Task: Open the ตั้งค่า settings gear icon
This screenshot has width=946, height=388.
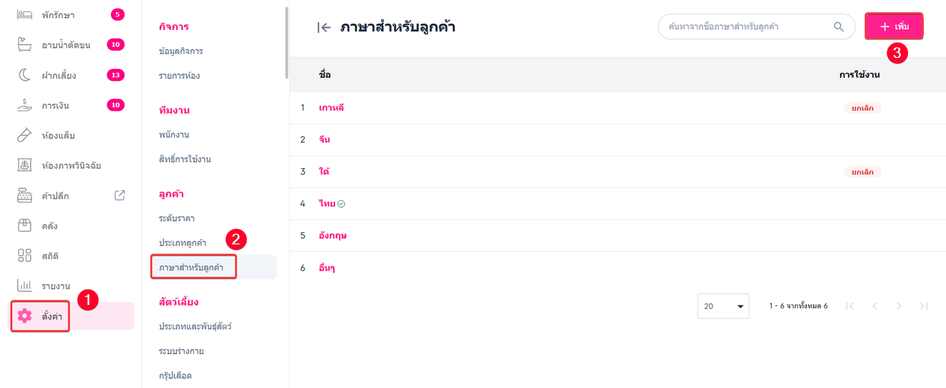Action: 25,316
